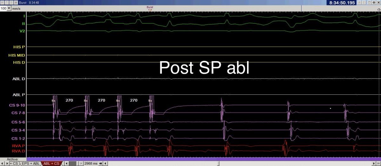This screenshot has height=166, width=381.
Task: Select the CS 7-8 channel label
Action: pos(18,113)
